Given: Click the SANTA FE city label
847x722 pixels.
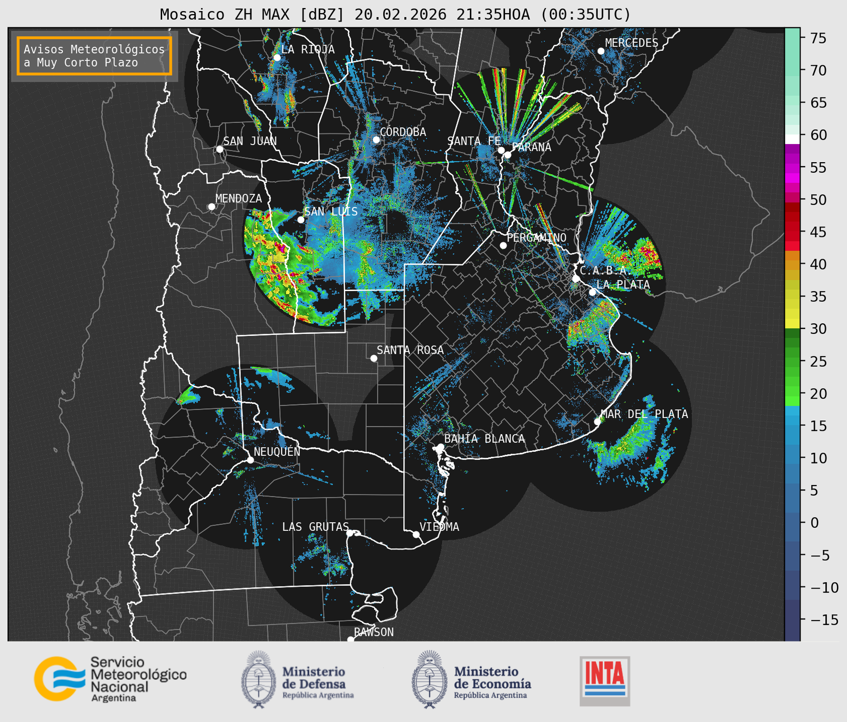Looking at the screenshot, I should 474,141.
